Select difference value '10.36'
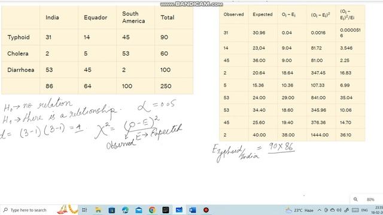 pos(287,85)
